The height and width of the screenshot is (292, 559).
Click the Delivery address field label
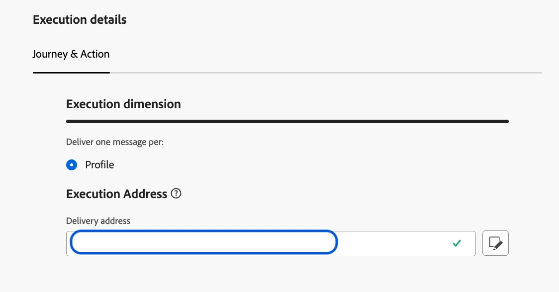[98, 221]
